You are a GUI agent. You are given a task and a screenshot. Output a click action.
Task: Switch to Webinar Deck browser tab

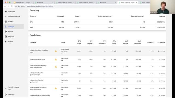(23, 2)
